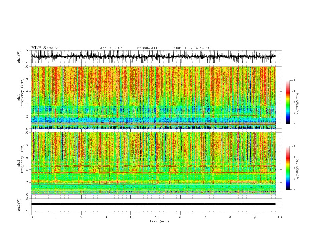Click inside the ch.2 spectrogram panel
Screen dimensions: 315x244
154,163
